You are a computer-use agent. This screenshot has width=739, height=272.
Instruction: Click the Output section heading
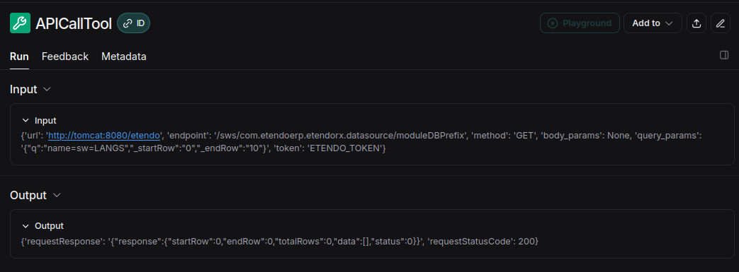(x=28, y=195)
